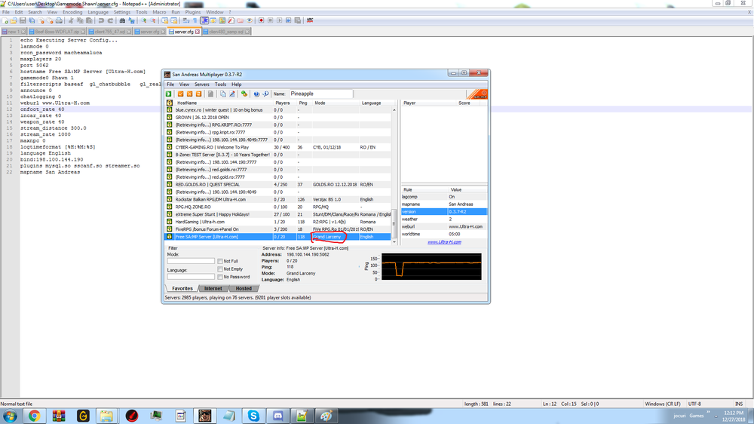Sort server list by the HostName column
Image resolution: width=754 pixels, height=424 pixels.
click(222, 103)
